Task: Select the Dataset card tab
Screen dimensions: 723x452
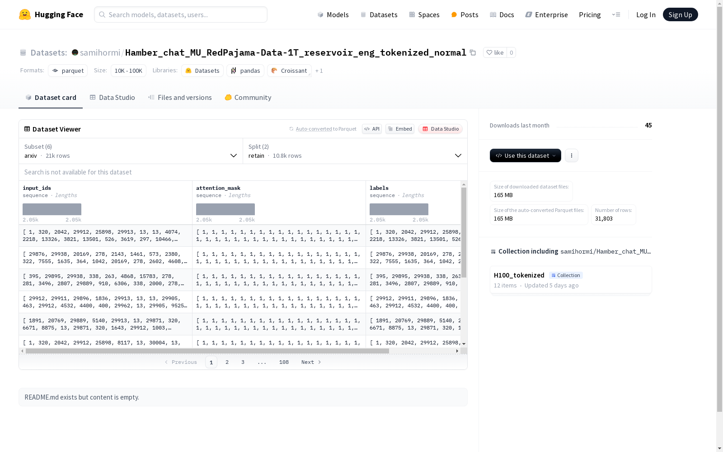Action: [x=51, y=97]
